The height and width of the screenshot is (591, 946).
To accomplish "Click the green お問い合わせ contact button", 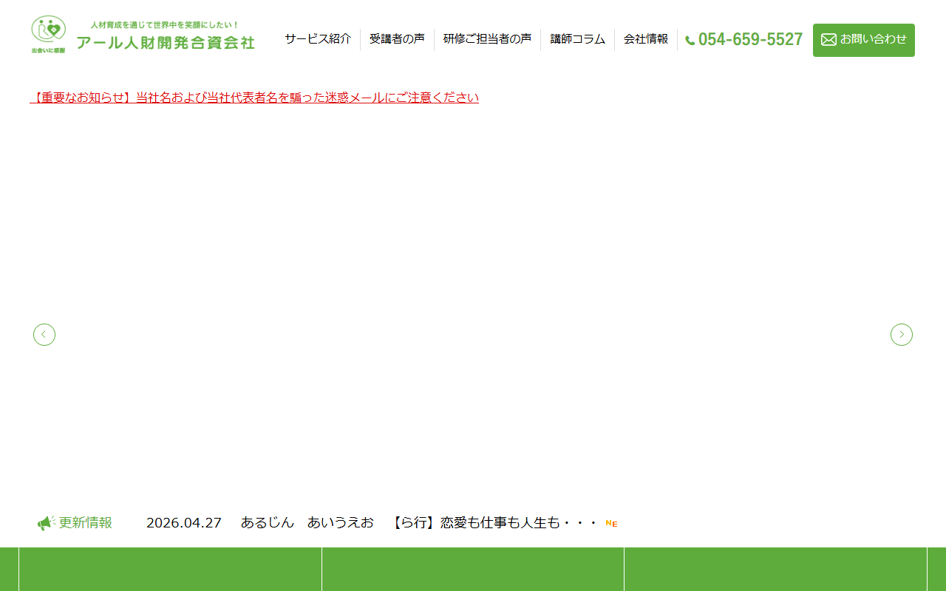I will click(x=864, y=40).
